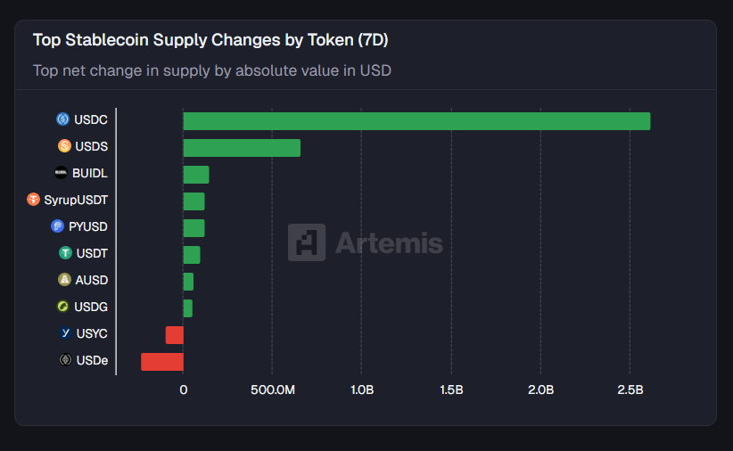Click the PYUSD token icon

(58, 226)
